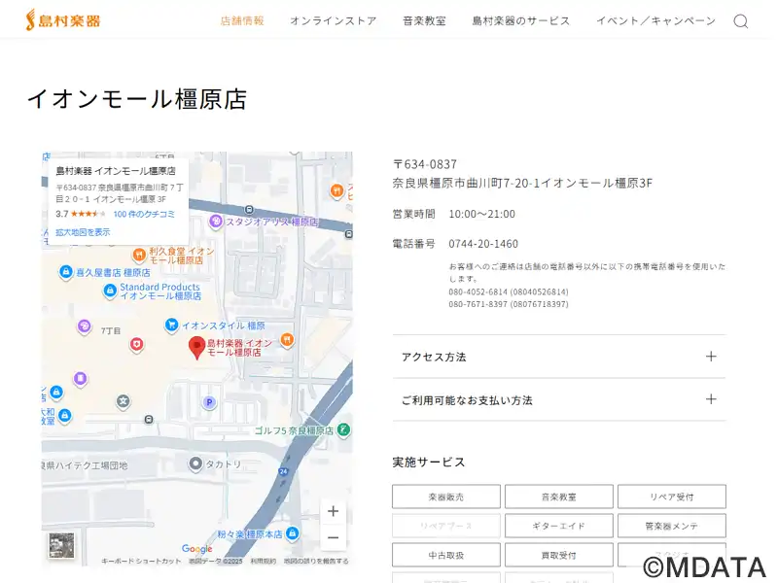The height and width of the screenshot is (583, 778).
Task: Click the bus stop icon above the canal
Action: click(149, 420)
